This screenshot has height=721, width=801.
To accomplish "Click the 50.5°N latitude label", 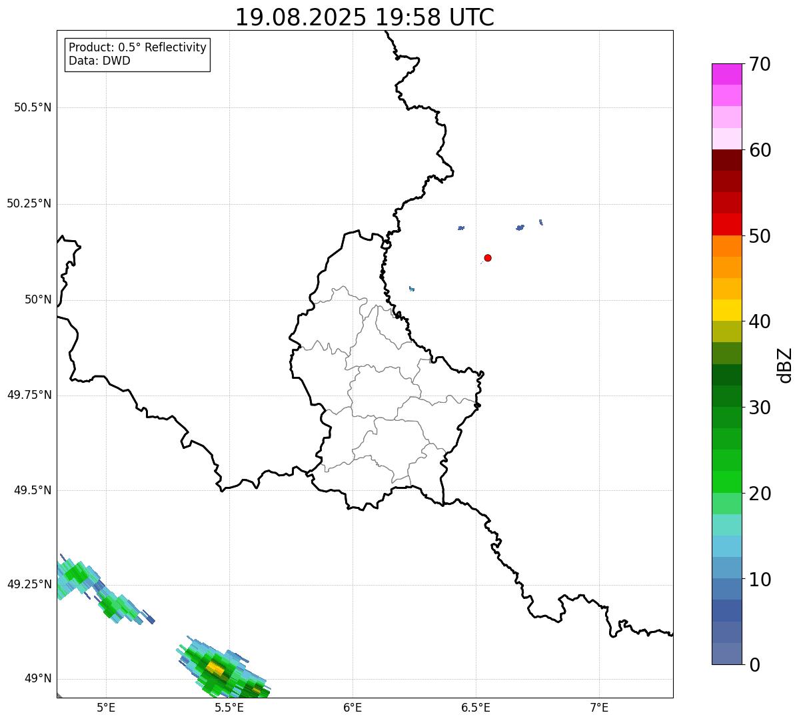I will click(x=33, y=107).
